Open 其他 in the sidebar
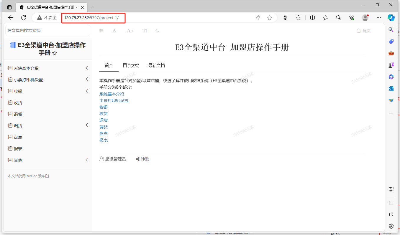Screen dimensions: 400x235 point(18,160)
